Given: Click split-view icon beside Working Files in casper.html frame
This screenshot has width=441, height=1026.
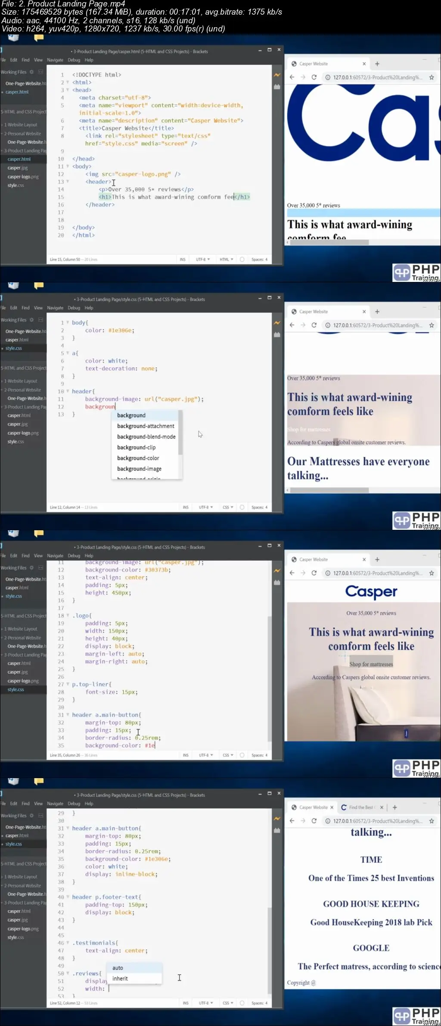Looking at the screenshot, I should (40, 72).
